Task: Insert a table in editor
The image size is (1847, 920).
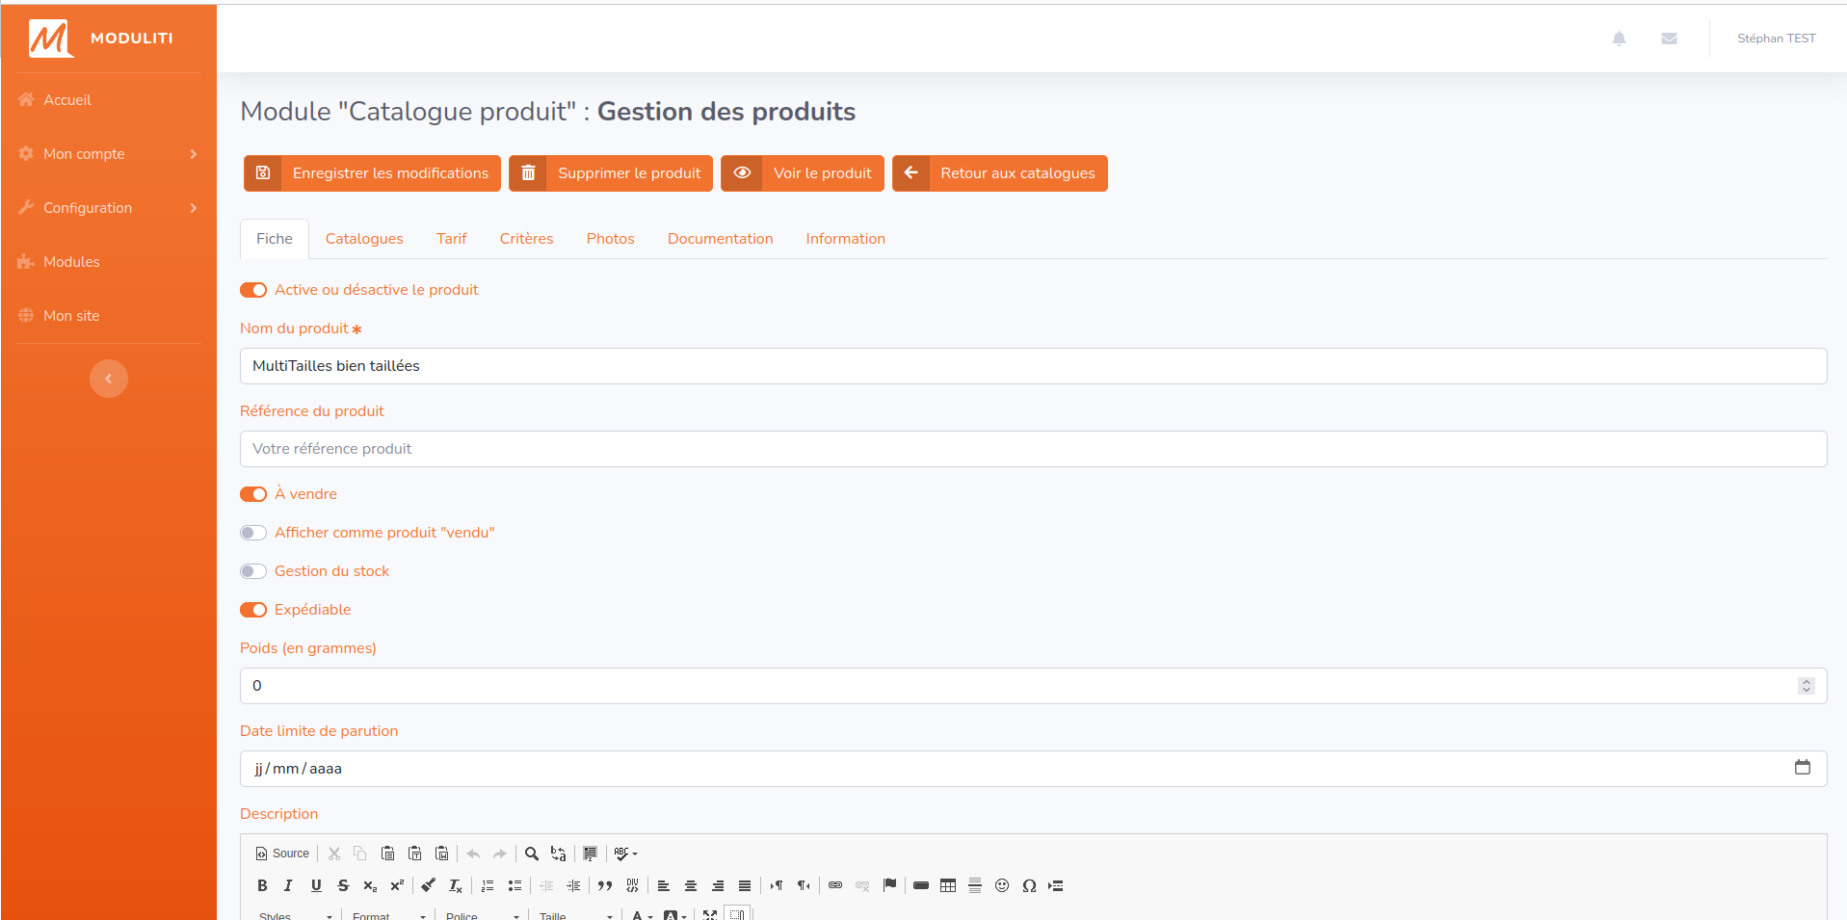Action: coord(948,885)
